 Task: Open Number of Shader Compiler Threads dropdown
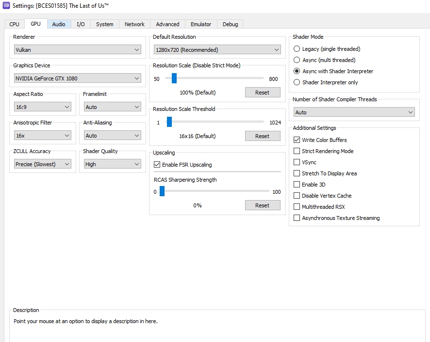[354, 112]
